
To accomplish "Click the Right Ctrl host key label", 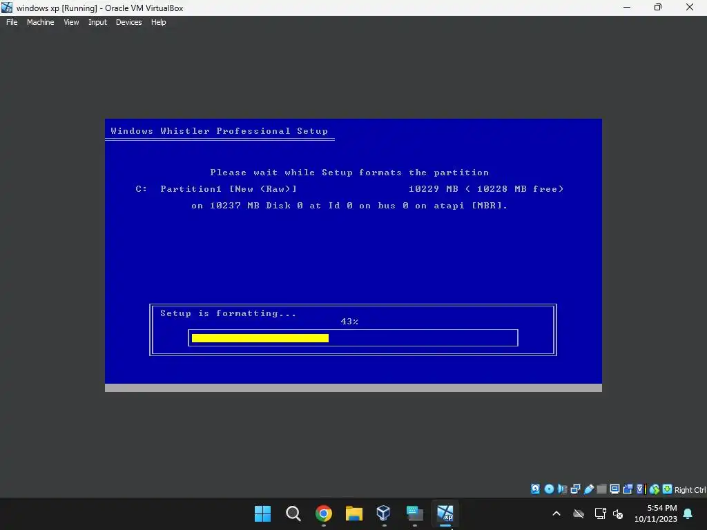I will (690, 490).
